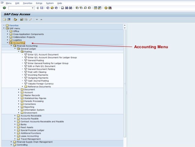Open the System menu

tap(50, 3)
